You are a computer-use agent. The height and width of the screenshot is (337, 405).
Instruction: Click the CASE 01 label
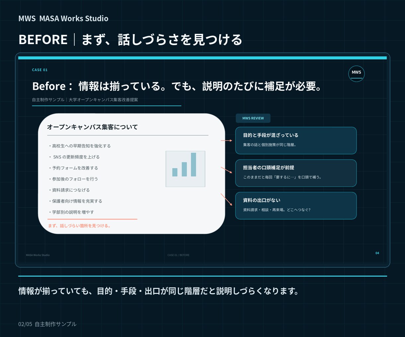[x=40, y=70]
